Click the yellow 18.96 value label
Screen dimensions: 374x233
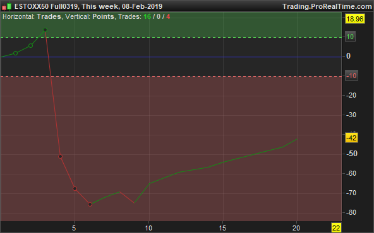355,19
